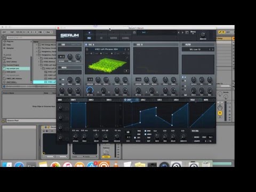Open OSC A wavetable name menu
This screenshot has height=192, width=256.
[106, 49]
